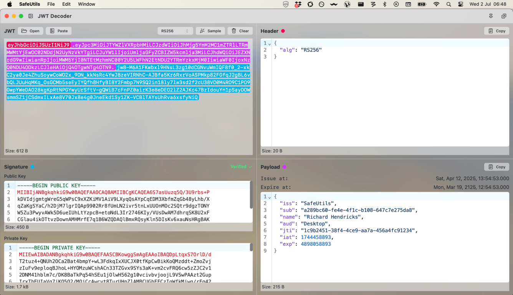The width and height of the screenshot is (513, 295).
Task: Open a new window with the duplicate icon
Action: click(504, 16)
